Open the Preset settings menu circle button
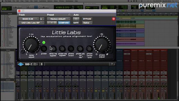The image size is (179, 101). click(x=69, y=15)
